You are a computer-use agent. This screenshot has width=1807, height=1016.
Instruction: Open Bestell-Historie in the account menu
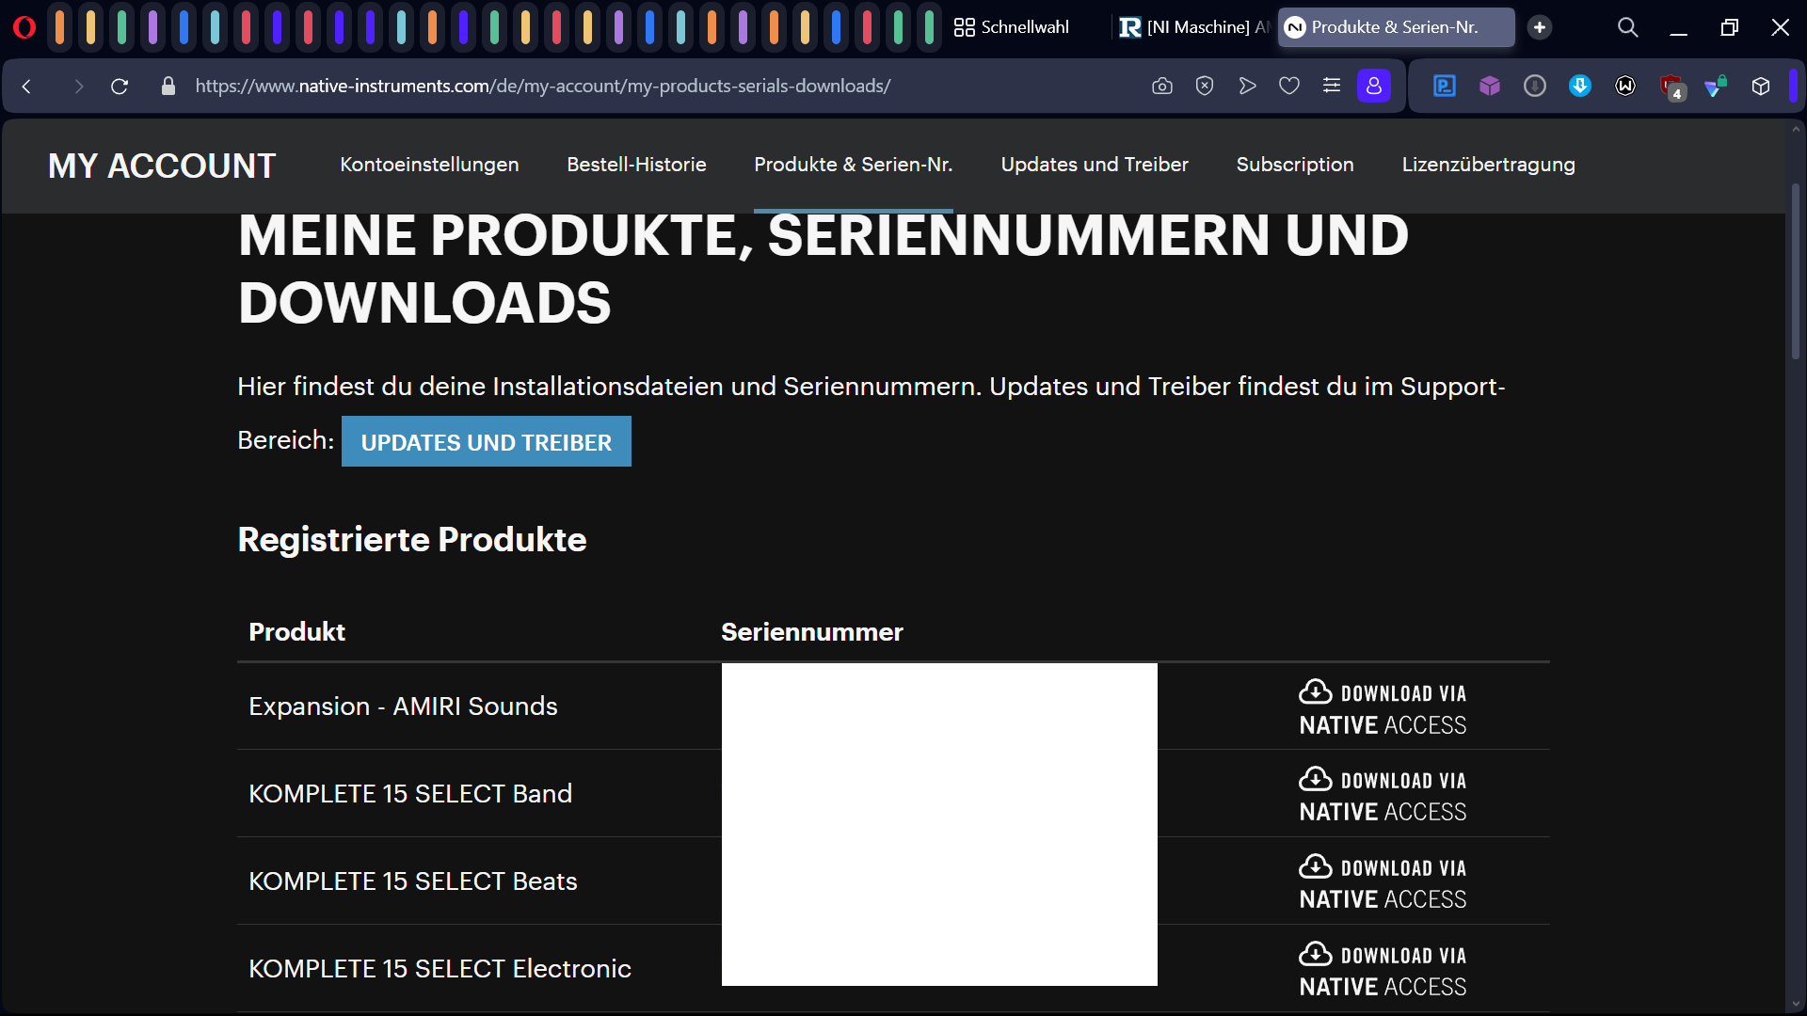click(x=636, y=165)
